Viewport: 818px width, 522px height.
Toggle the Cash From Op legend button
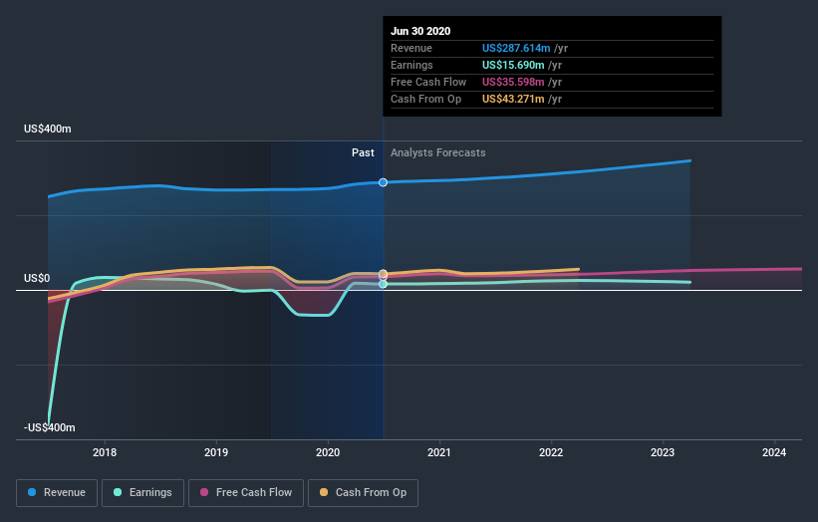[x=363, y=493]
